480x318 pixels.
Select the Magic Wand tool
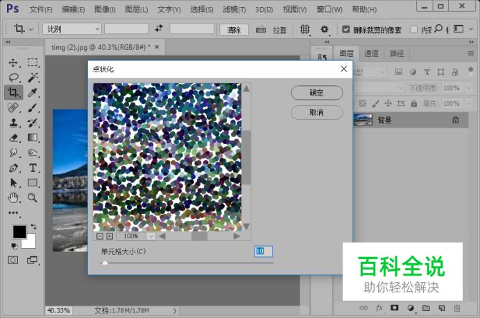(33, 78)
